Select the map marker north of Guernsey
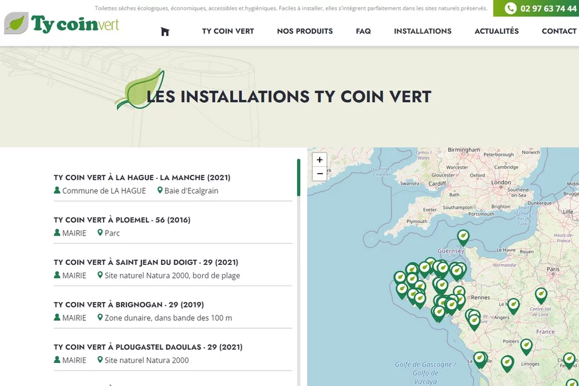The height and width of the screenshot is (386, 579). coord(463,236)
